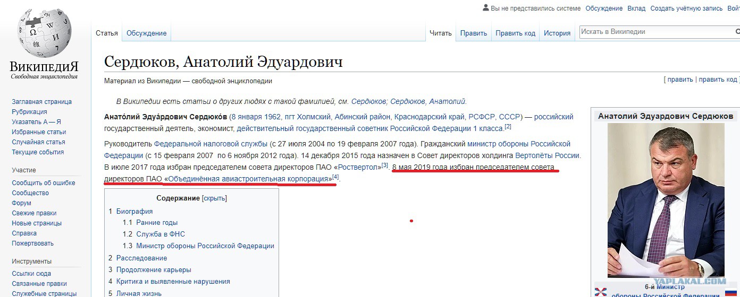Open Ссылки сюда tool link
This screenshot has width=740, height=297.
click(31, 274)
